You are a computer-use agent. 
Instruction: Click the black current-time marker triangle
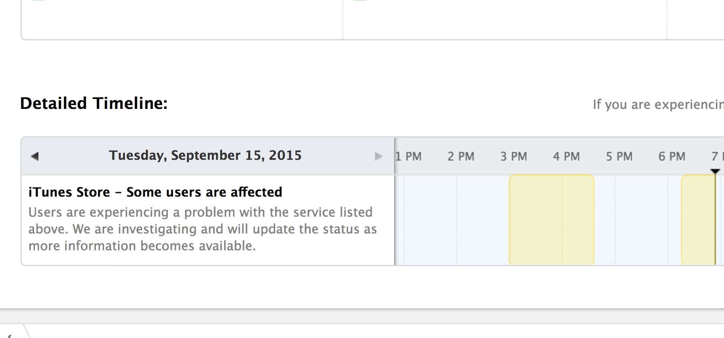point(715,171)
